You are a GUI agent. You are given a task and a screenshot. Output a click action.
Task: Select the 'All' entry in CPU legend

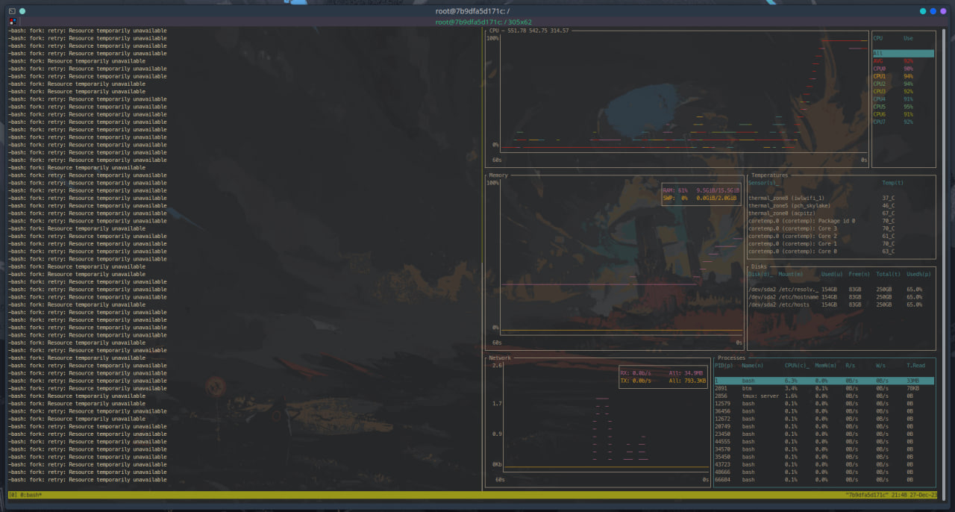pos(904,54)
